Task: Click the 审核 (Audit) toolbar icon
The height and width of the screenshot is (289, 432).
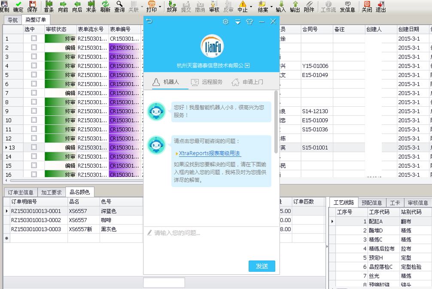Action: [x=214, y=6]
